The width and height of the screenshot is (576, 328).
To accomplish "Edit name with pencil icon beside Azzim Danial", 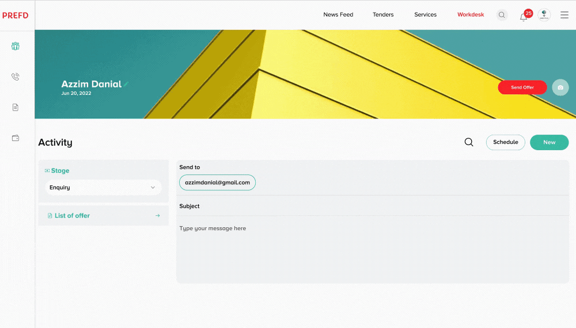I will click(x=126, y=84).
